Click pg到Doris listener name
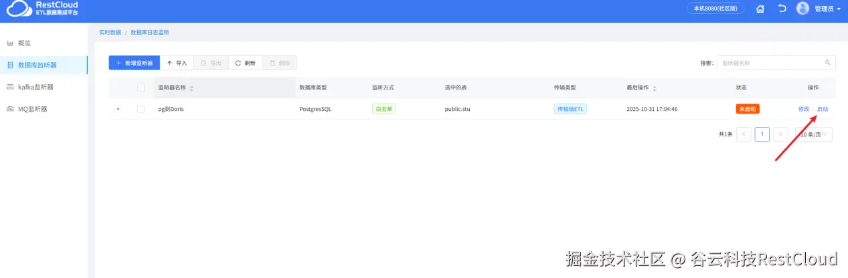Screen dimensions: 848x278 click(171, 109)
